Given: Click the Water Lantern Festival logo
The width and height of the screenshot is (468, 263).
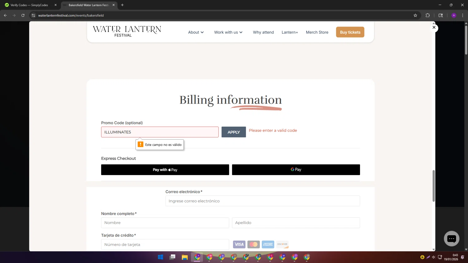Looking at the screenshot, I should point(127,31).
